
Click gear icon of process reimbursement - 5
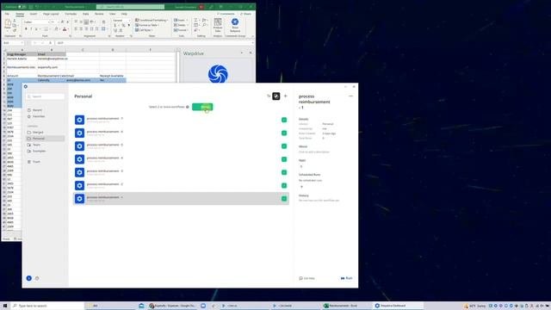pos(80,146)
